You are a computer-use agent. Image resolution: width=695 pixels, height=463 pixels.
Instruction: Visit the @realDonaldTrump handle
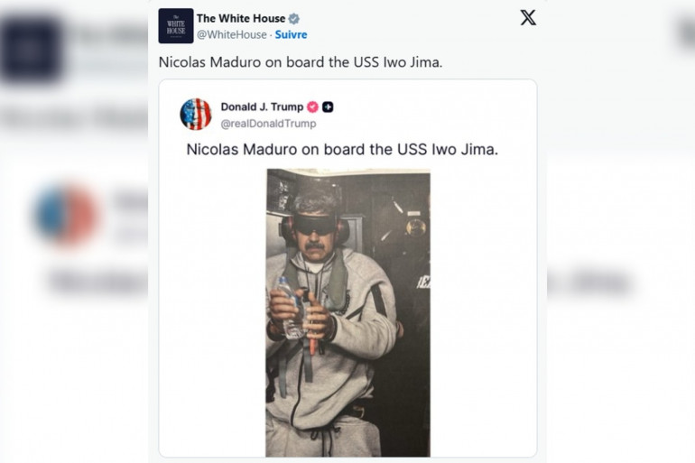point(269,124)
